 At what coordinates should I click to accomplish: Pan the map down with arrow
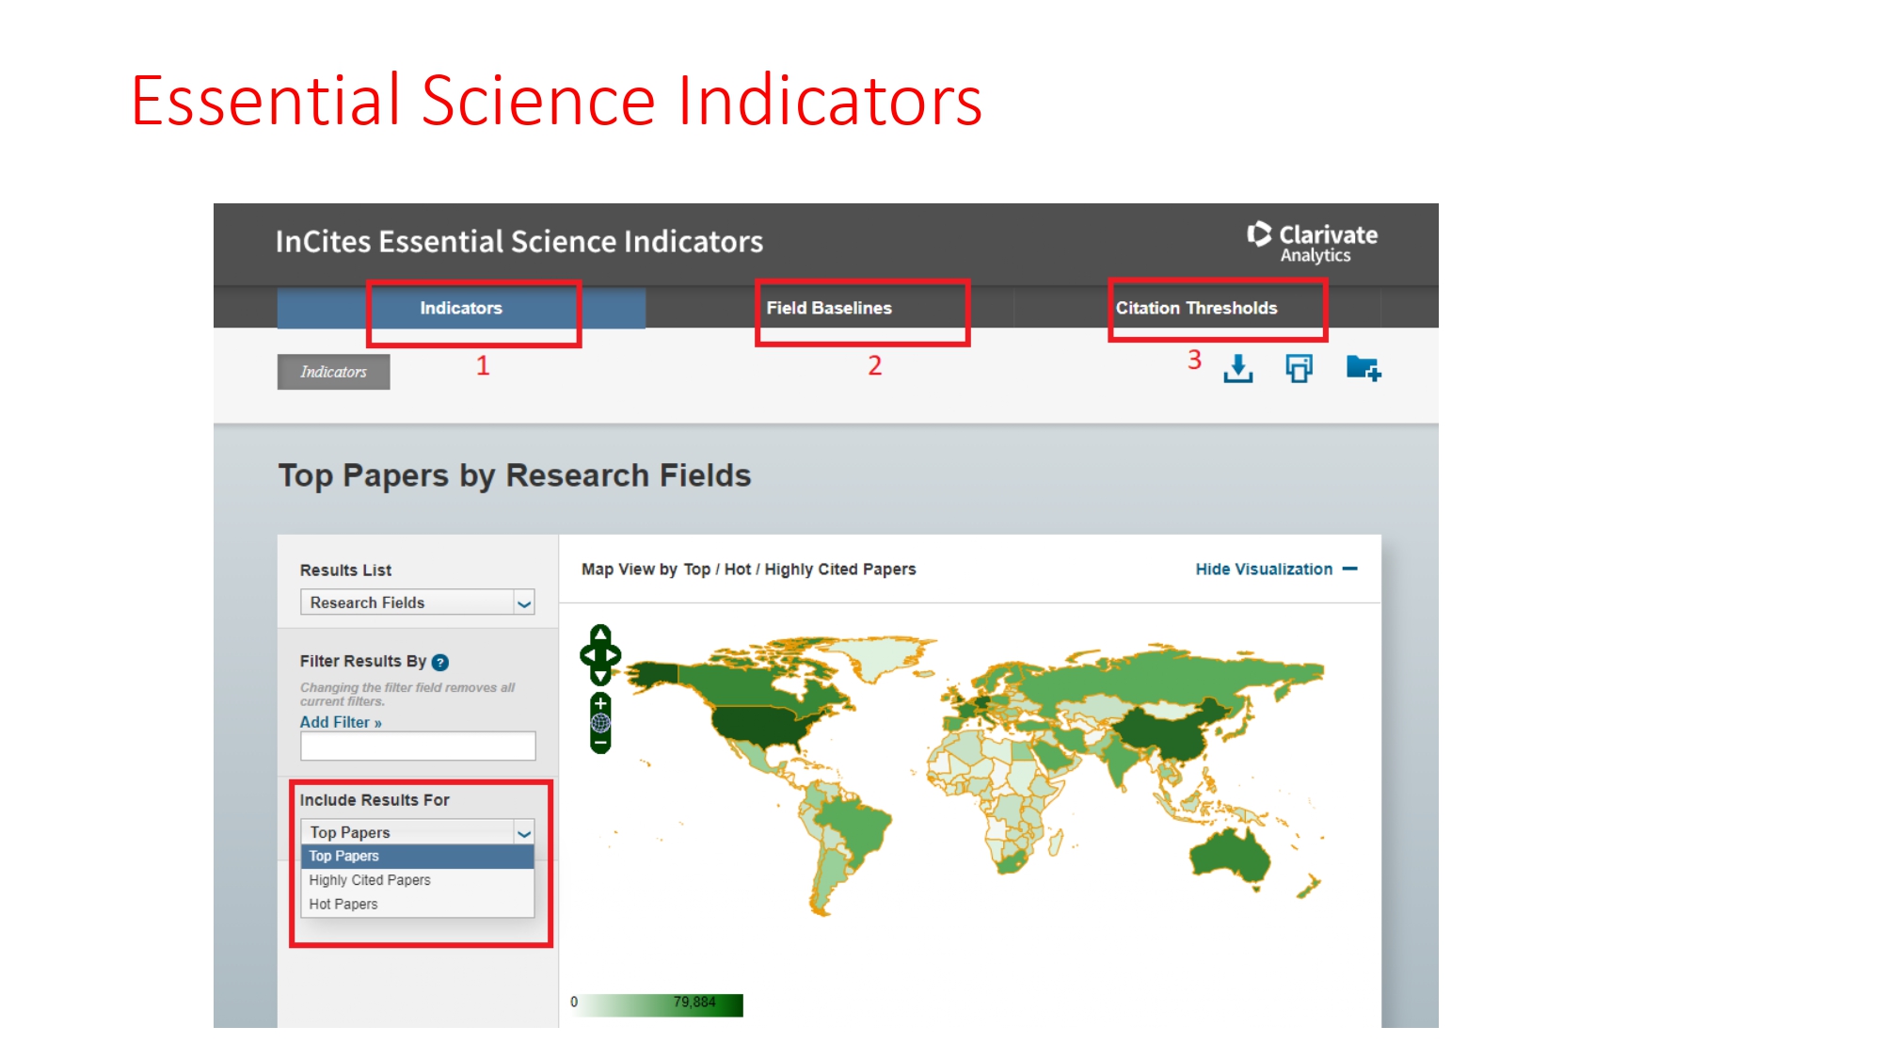[x=600, y=676]
